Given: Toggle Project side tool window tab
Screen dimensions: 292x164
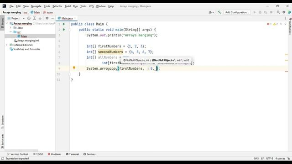Looking at the screenshot, I should pyautogui.click(x=2, y=23).
